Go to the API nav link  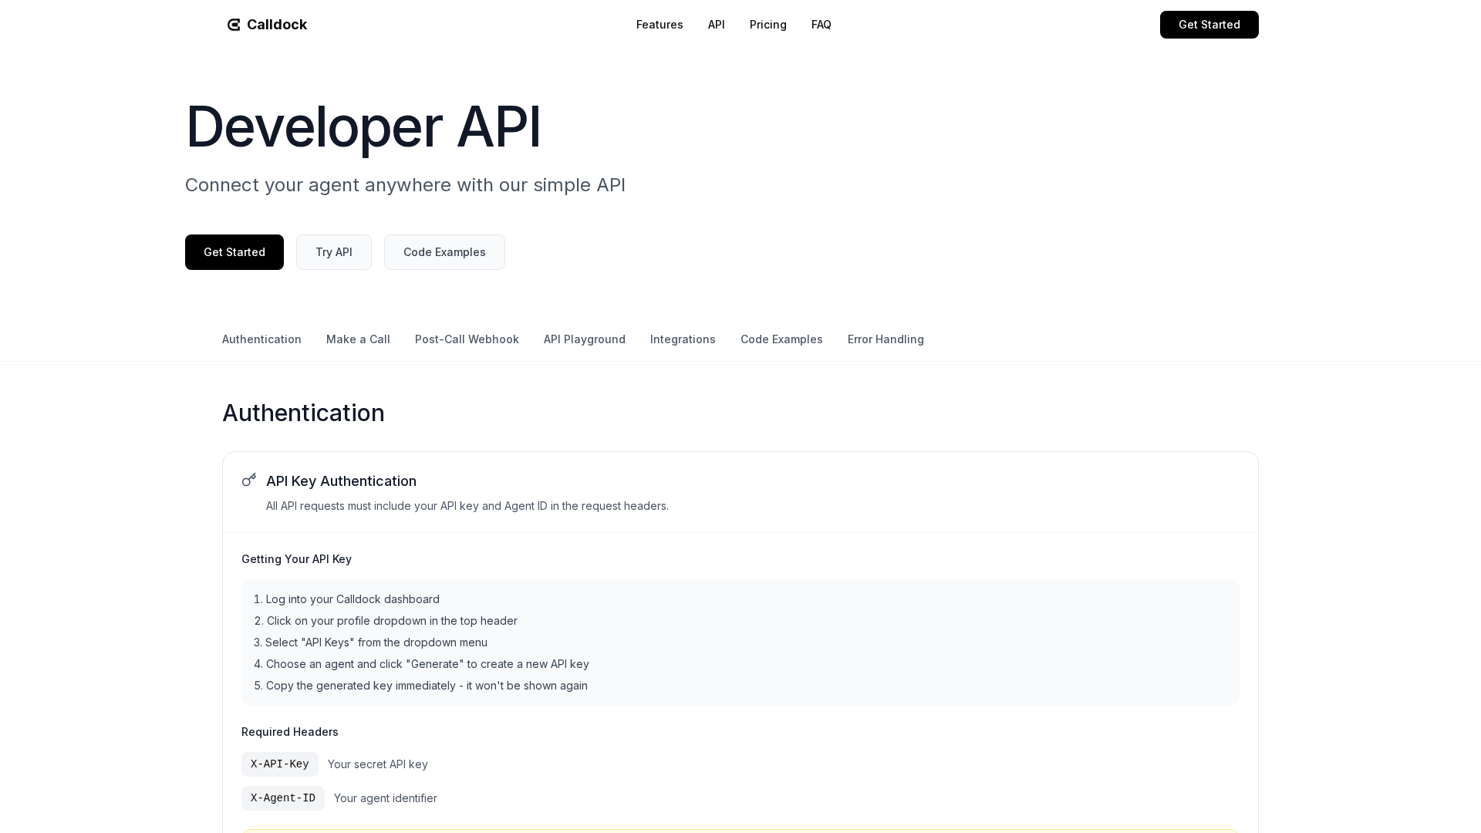[x=716, y=25]
